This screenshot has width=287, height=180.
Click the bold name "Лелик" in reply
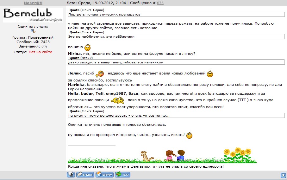[x=74, y=73]
